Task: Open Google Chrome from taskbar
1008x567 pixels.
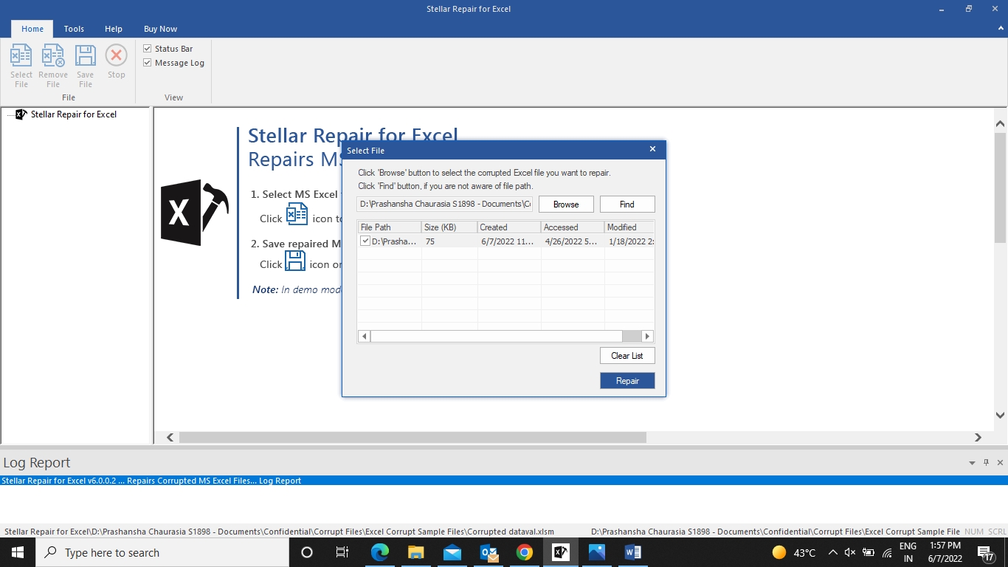Action: [x=525, y=552]
